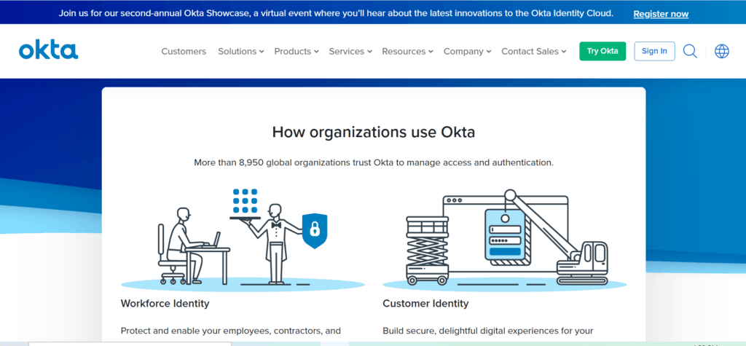The height and width of the screenshot is (346, 746).
Task: Open the Customers menu item
Action: pyautogui.click(x=184, y=52)
